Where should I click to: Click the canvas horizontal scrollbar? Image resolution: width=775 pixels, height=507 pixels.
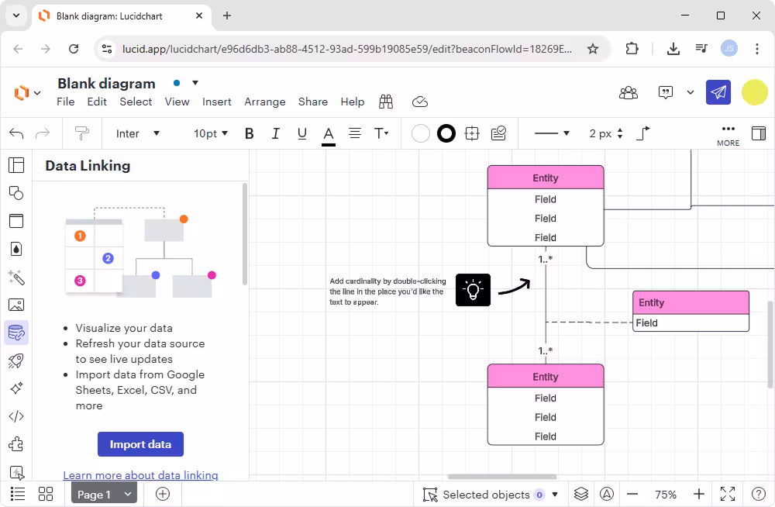tap(501, 477)
